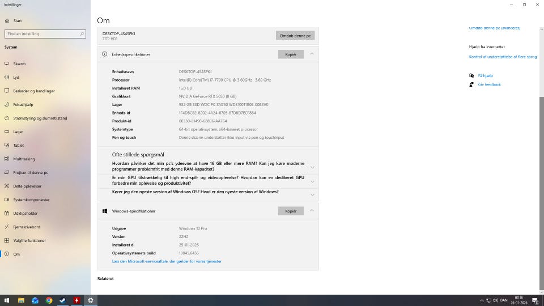
Task: Select the Om info icon in sidebar
Action: tap(7, 254)
